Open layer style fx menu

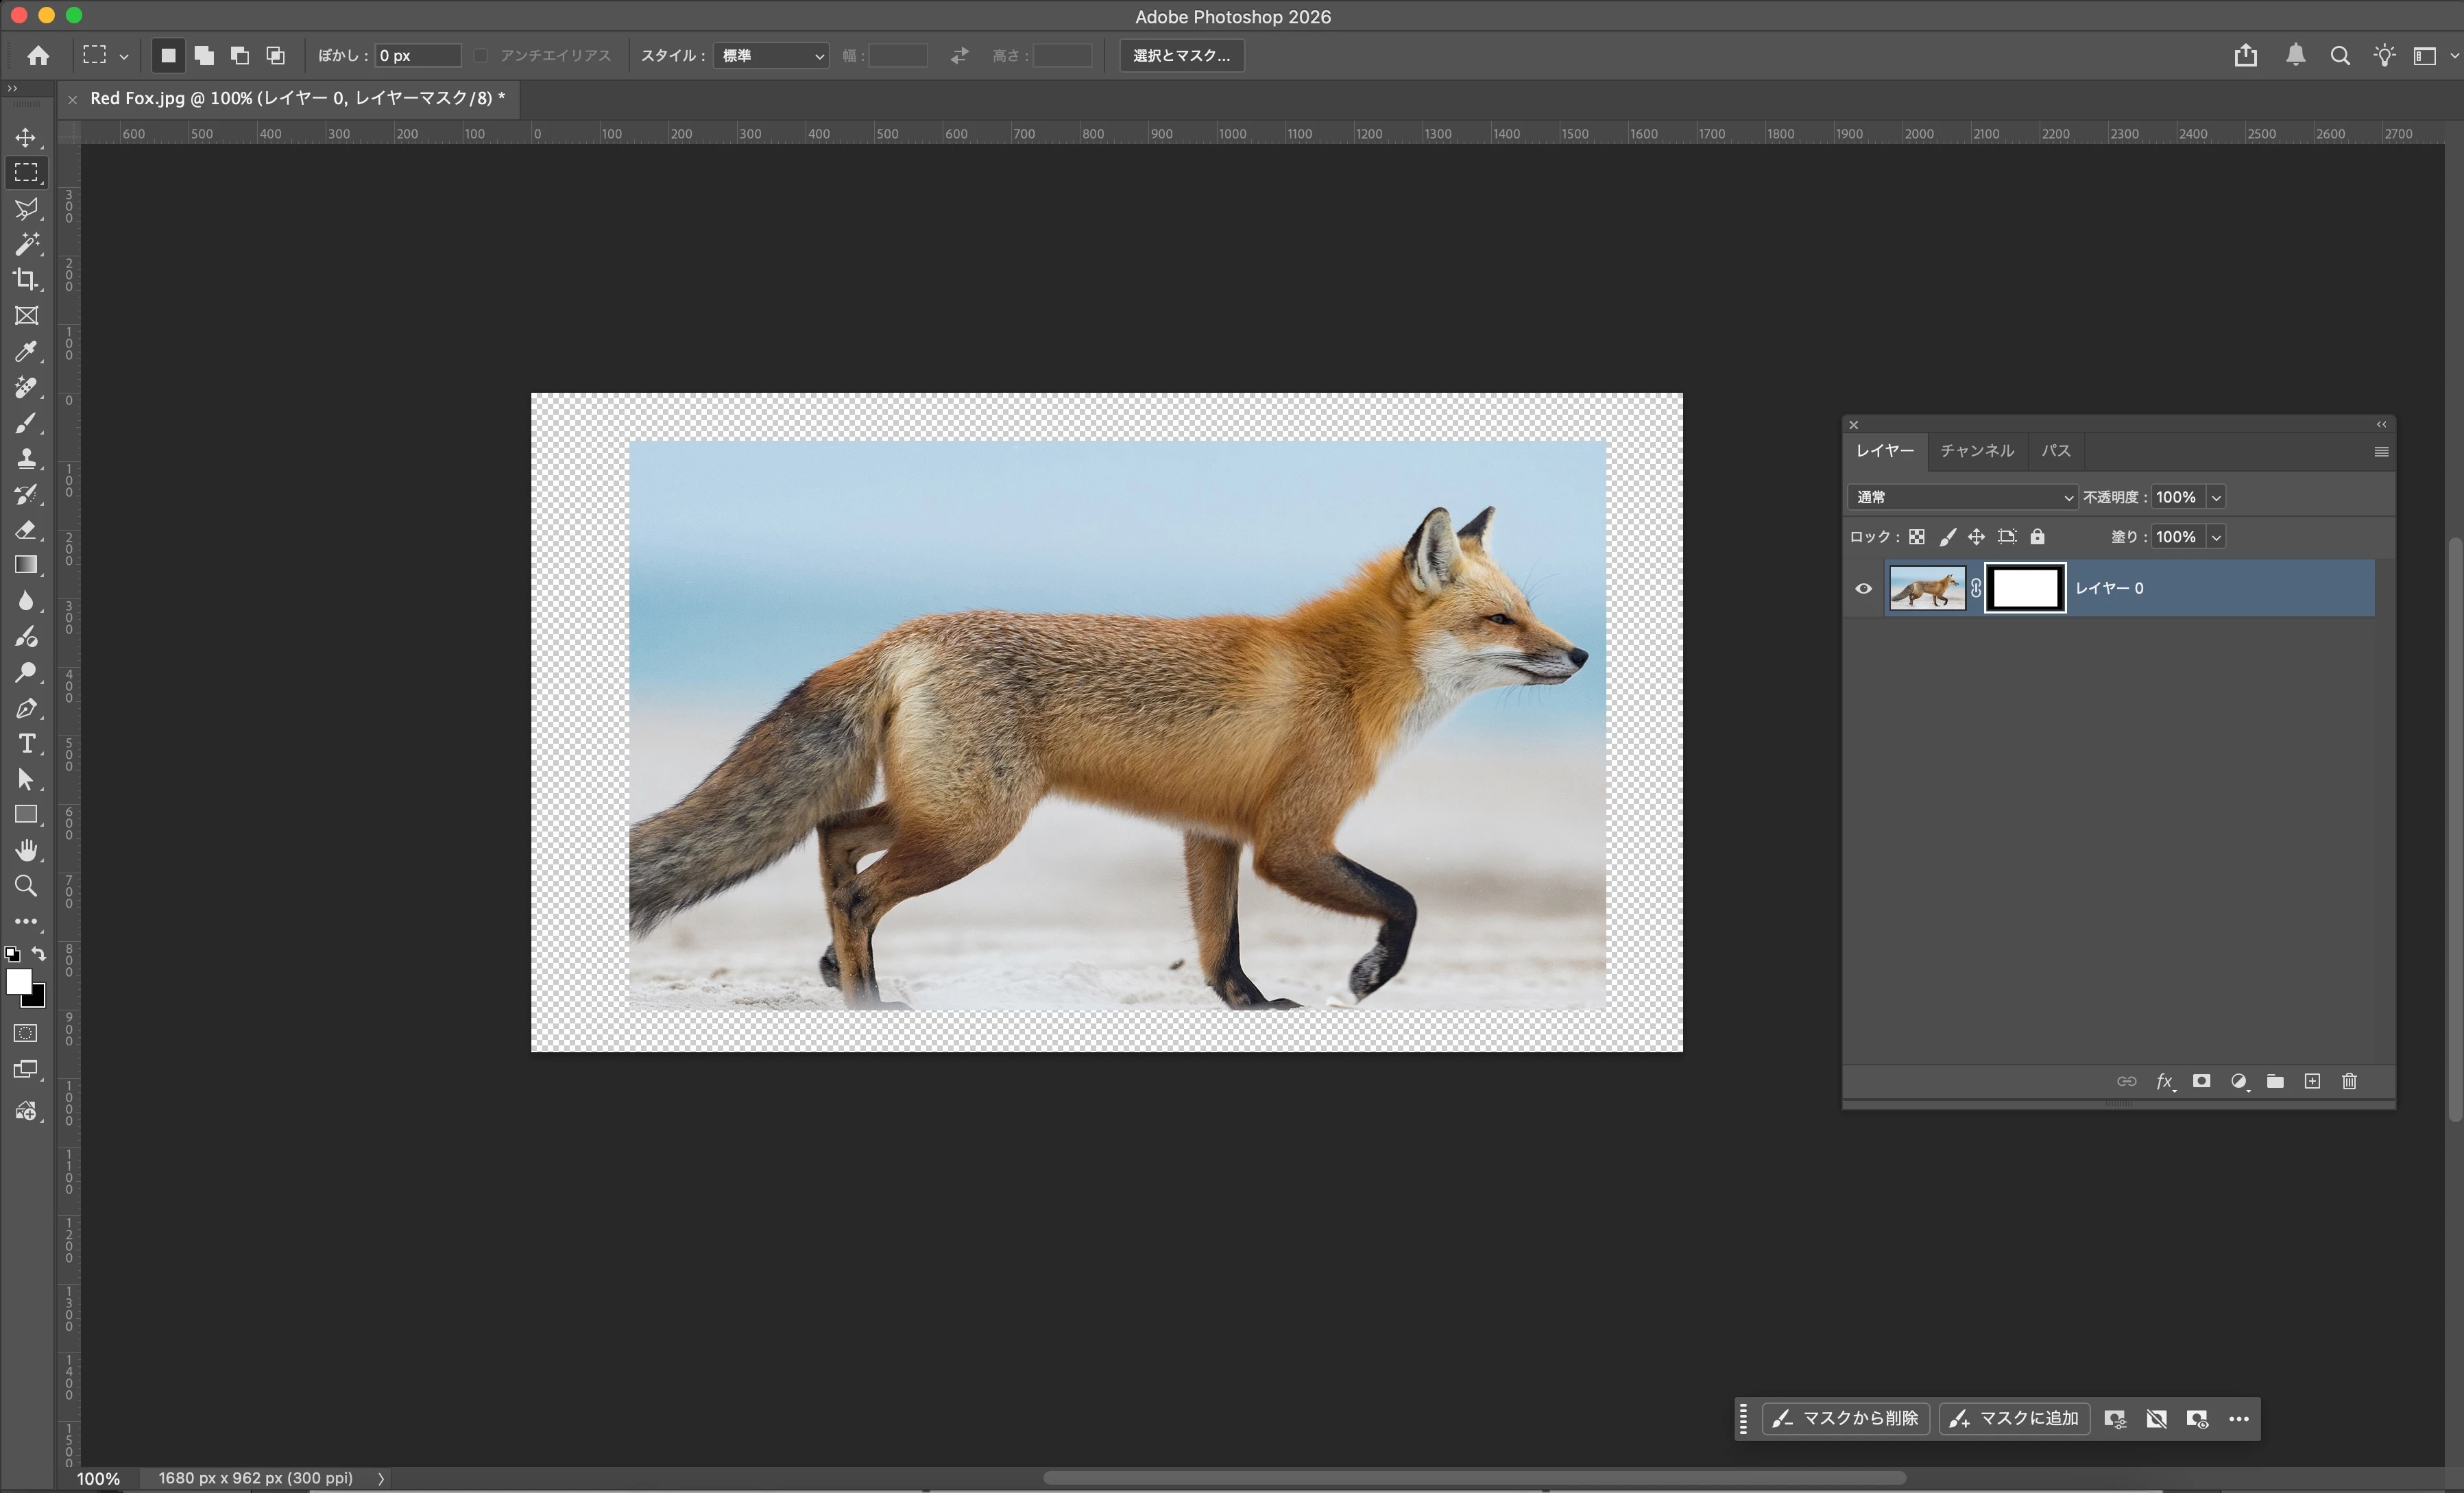pos(2164,1081)
